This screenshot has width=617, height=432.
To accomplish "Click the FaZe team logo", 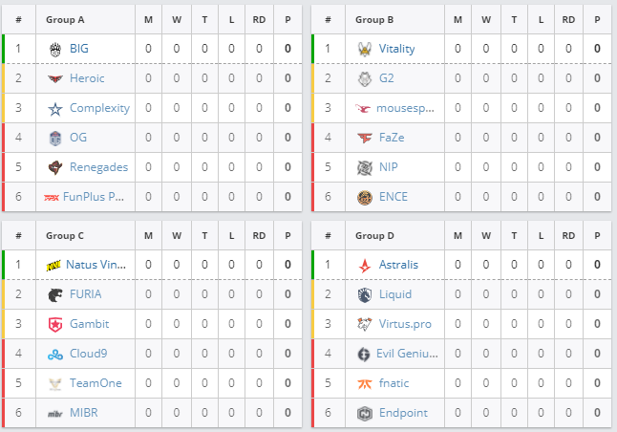I will coord(365,138).
